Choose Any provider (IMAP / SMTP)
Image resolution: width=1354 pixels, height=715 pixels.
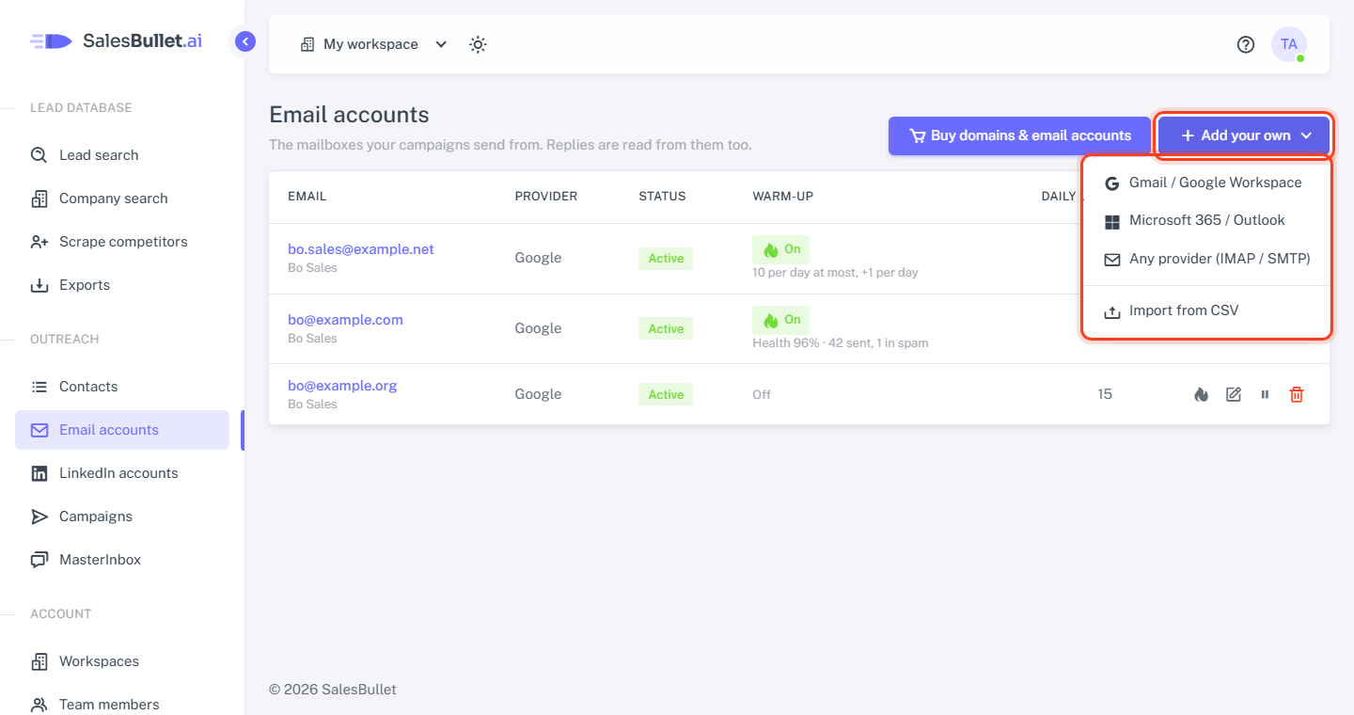point(1207,259)
